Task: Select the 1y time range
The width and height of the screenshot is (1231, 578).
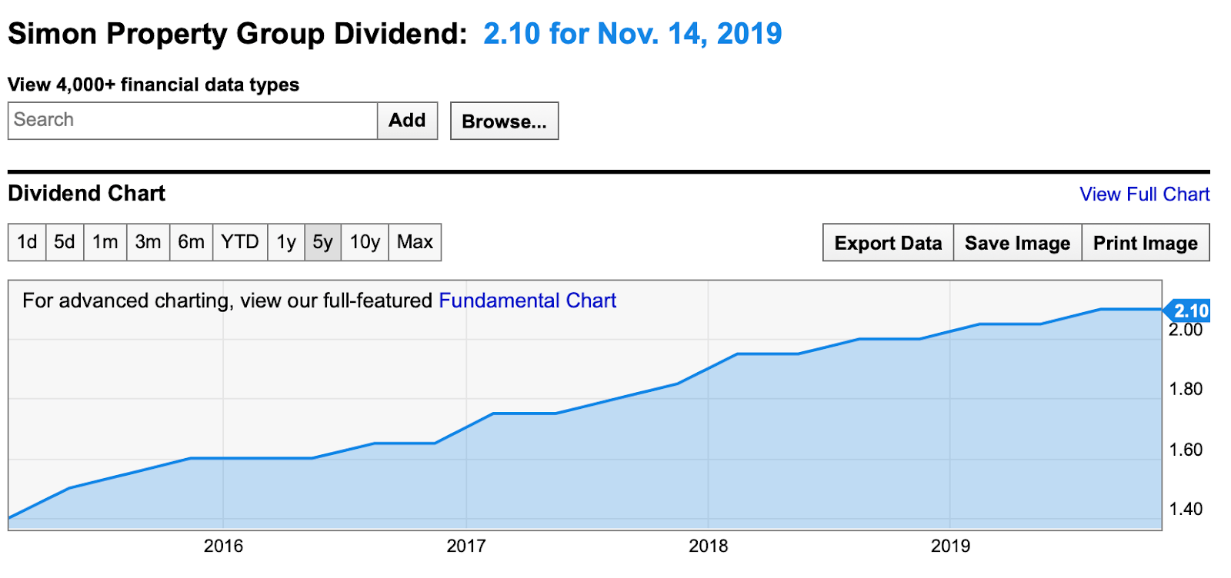Action: [286, 242]
